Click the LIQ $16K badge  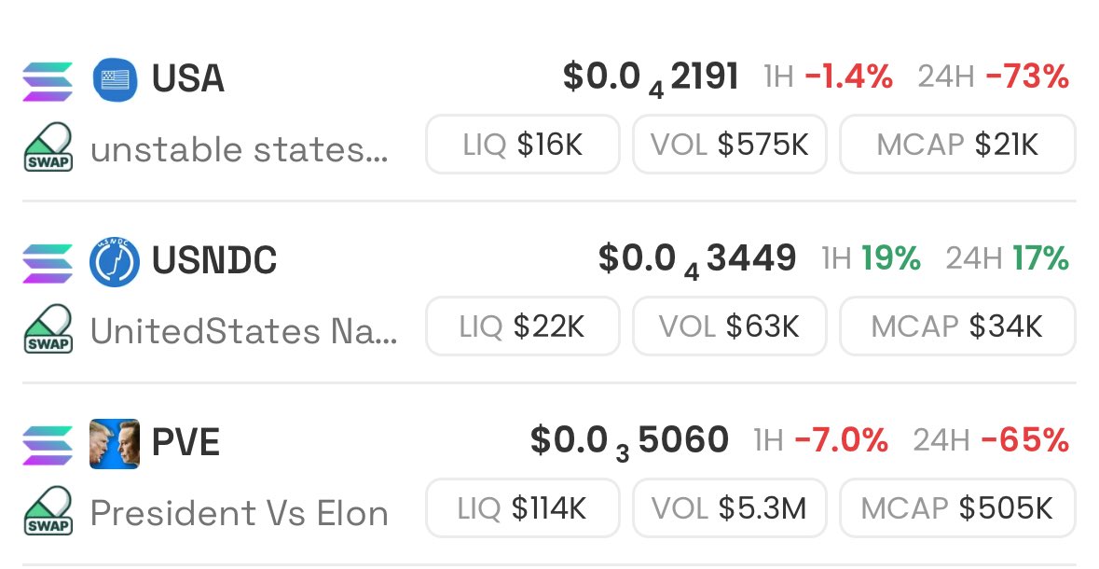point(523,145)
